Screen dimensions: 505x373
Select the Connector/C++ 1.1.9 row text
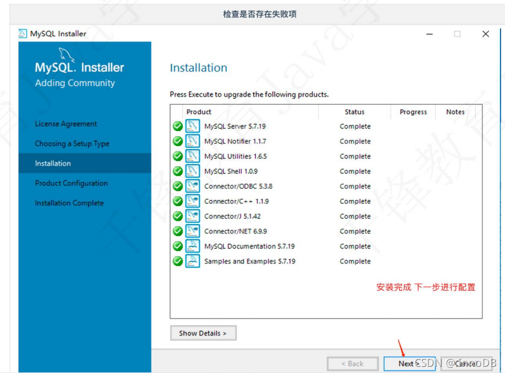(x=236, y=201)
